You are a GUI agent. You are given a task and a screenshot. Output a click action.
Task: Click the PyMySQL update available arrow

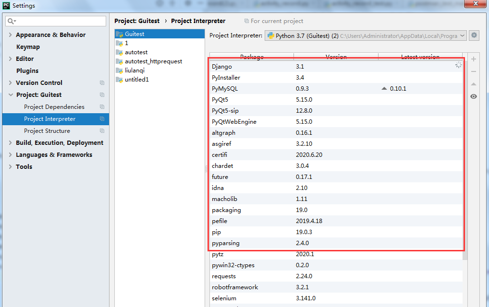coord(384,88)
